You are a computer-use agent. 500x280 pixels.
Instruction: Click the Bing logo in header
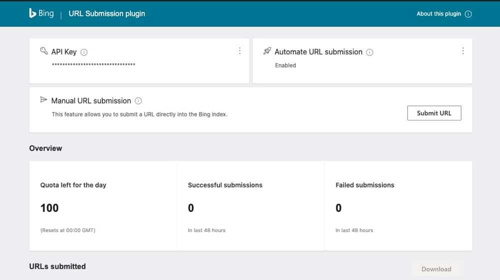pos(41,13)
